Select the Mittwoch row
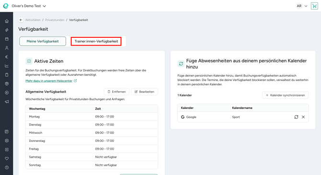321x175 pixels. (x=92, y=133)
